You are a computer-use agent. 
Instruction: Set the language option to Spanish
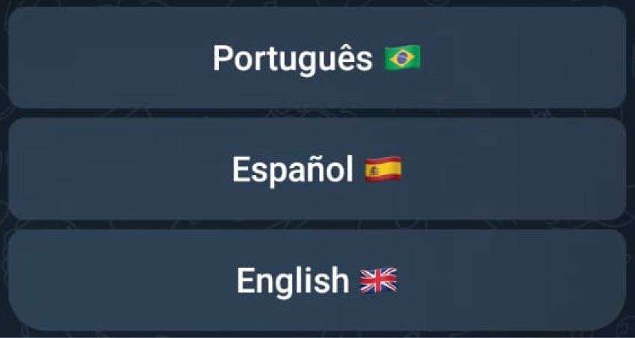coord(317,169)
